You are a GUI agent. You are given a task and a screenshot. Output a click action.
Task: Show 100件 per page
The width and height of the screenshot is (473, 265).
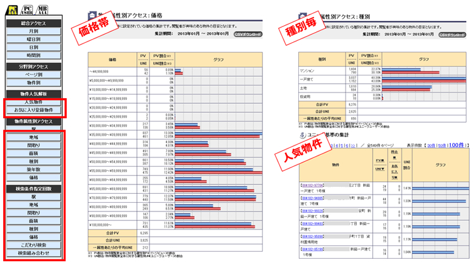(456, 145)
